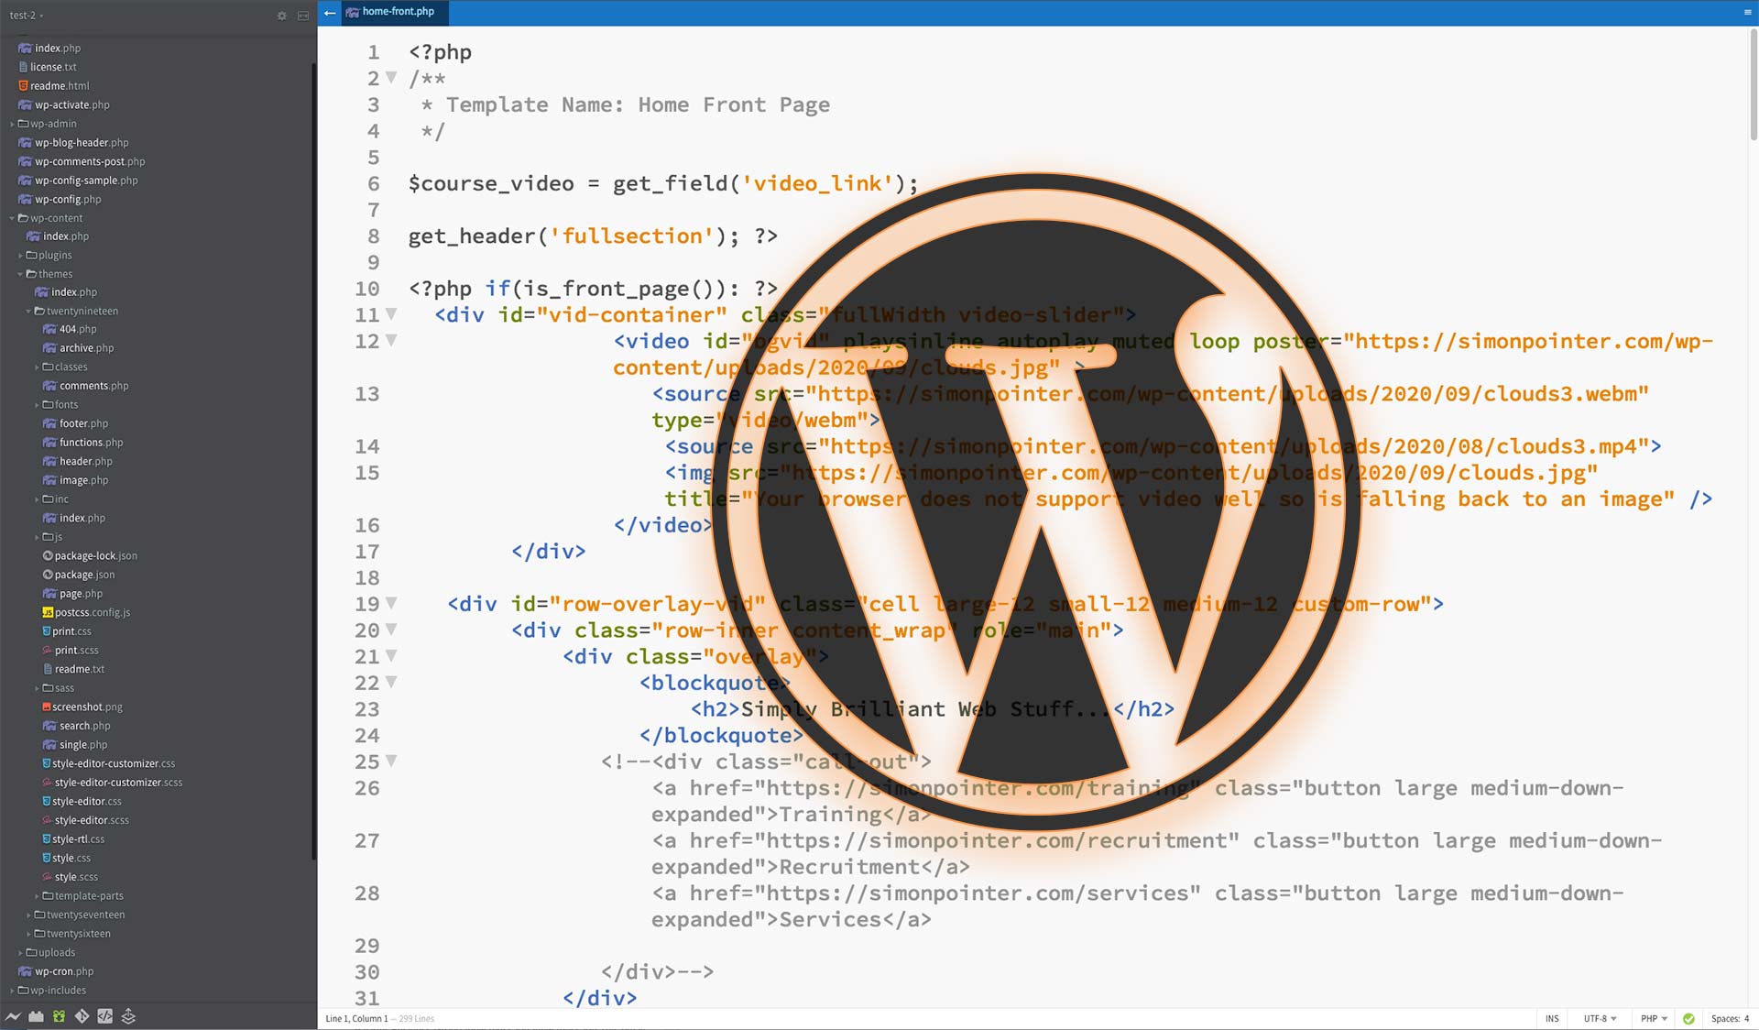Open the Git panel diamond icon
This screenshot has width=1759, height=1030.
click(x=82, y=1016)
